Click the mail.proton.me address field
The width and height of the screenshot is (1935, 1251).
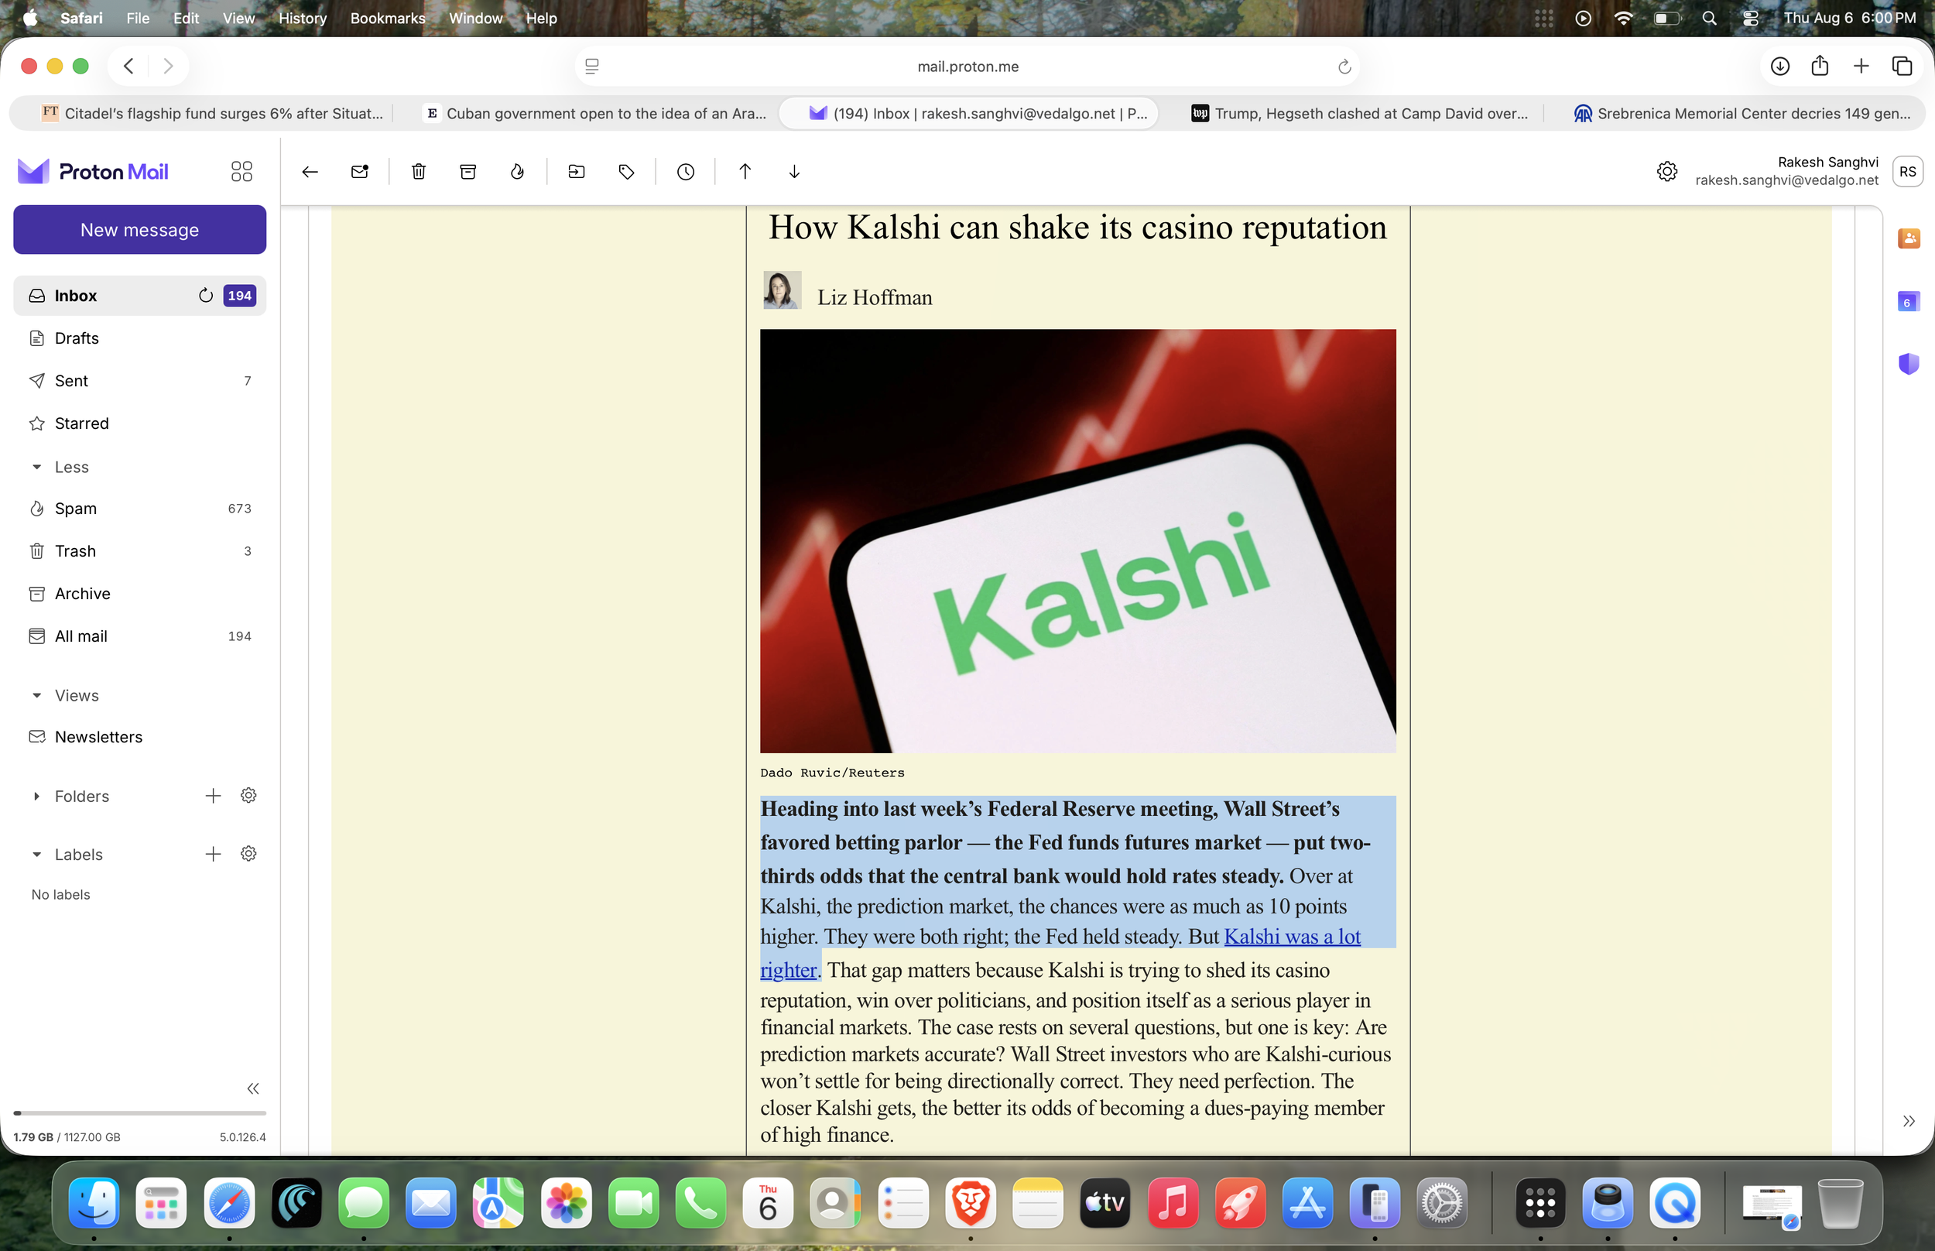pyautogui.click(x=967, y=67)
